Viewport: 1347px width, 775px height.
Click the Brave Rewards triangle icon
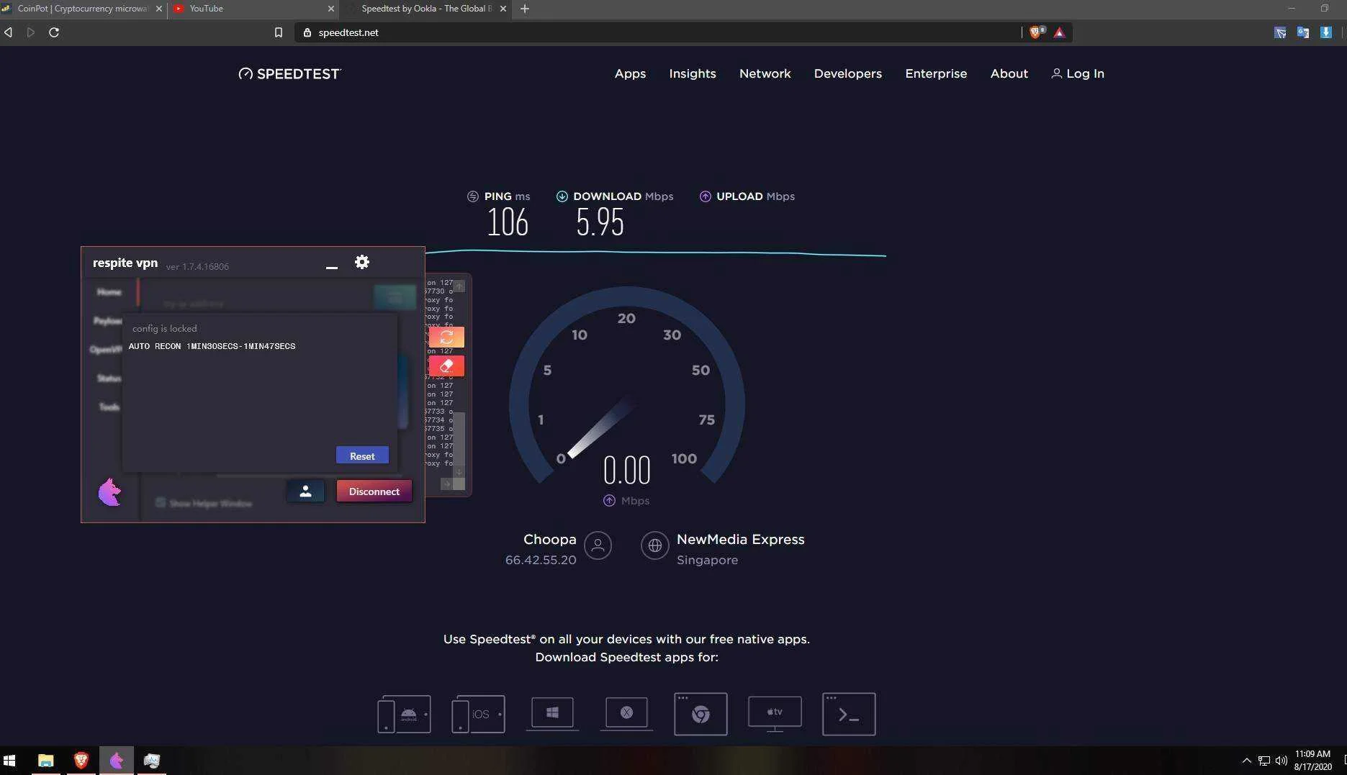point(1059,32)
